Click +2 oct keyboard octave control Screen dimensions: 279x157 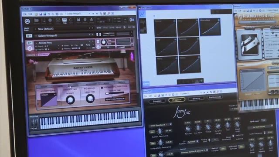tap(34, 128)
